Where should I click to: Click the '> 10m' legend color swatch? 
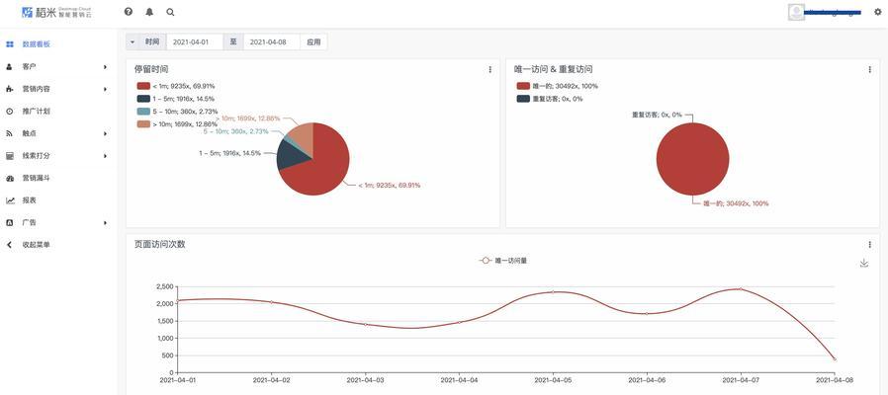pyautogui.click(x=143, y=124)
